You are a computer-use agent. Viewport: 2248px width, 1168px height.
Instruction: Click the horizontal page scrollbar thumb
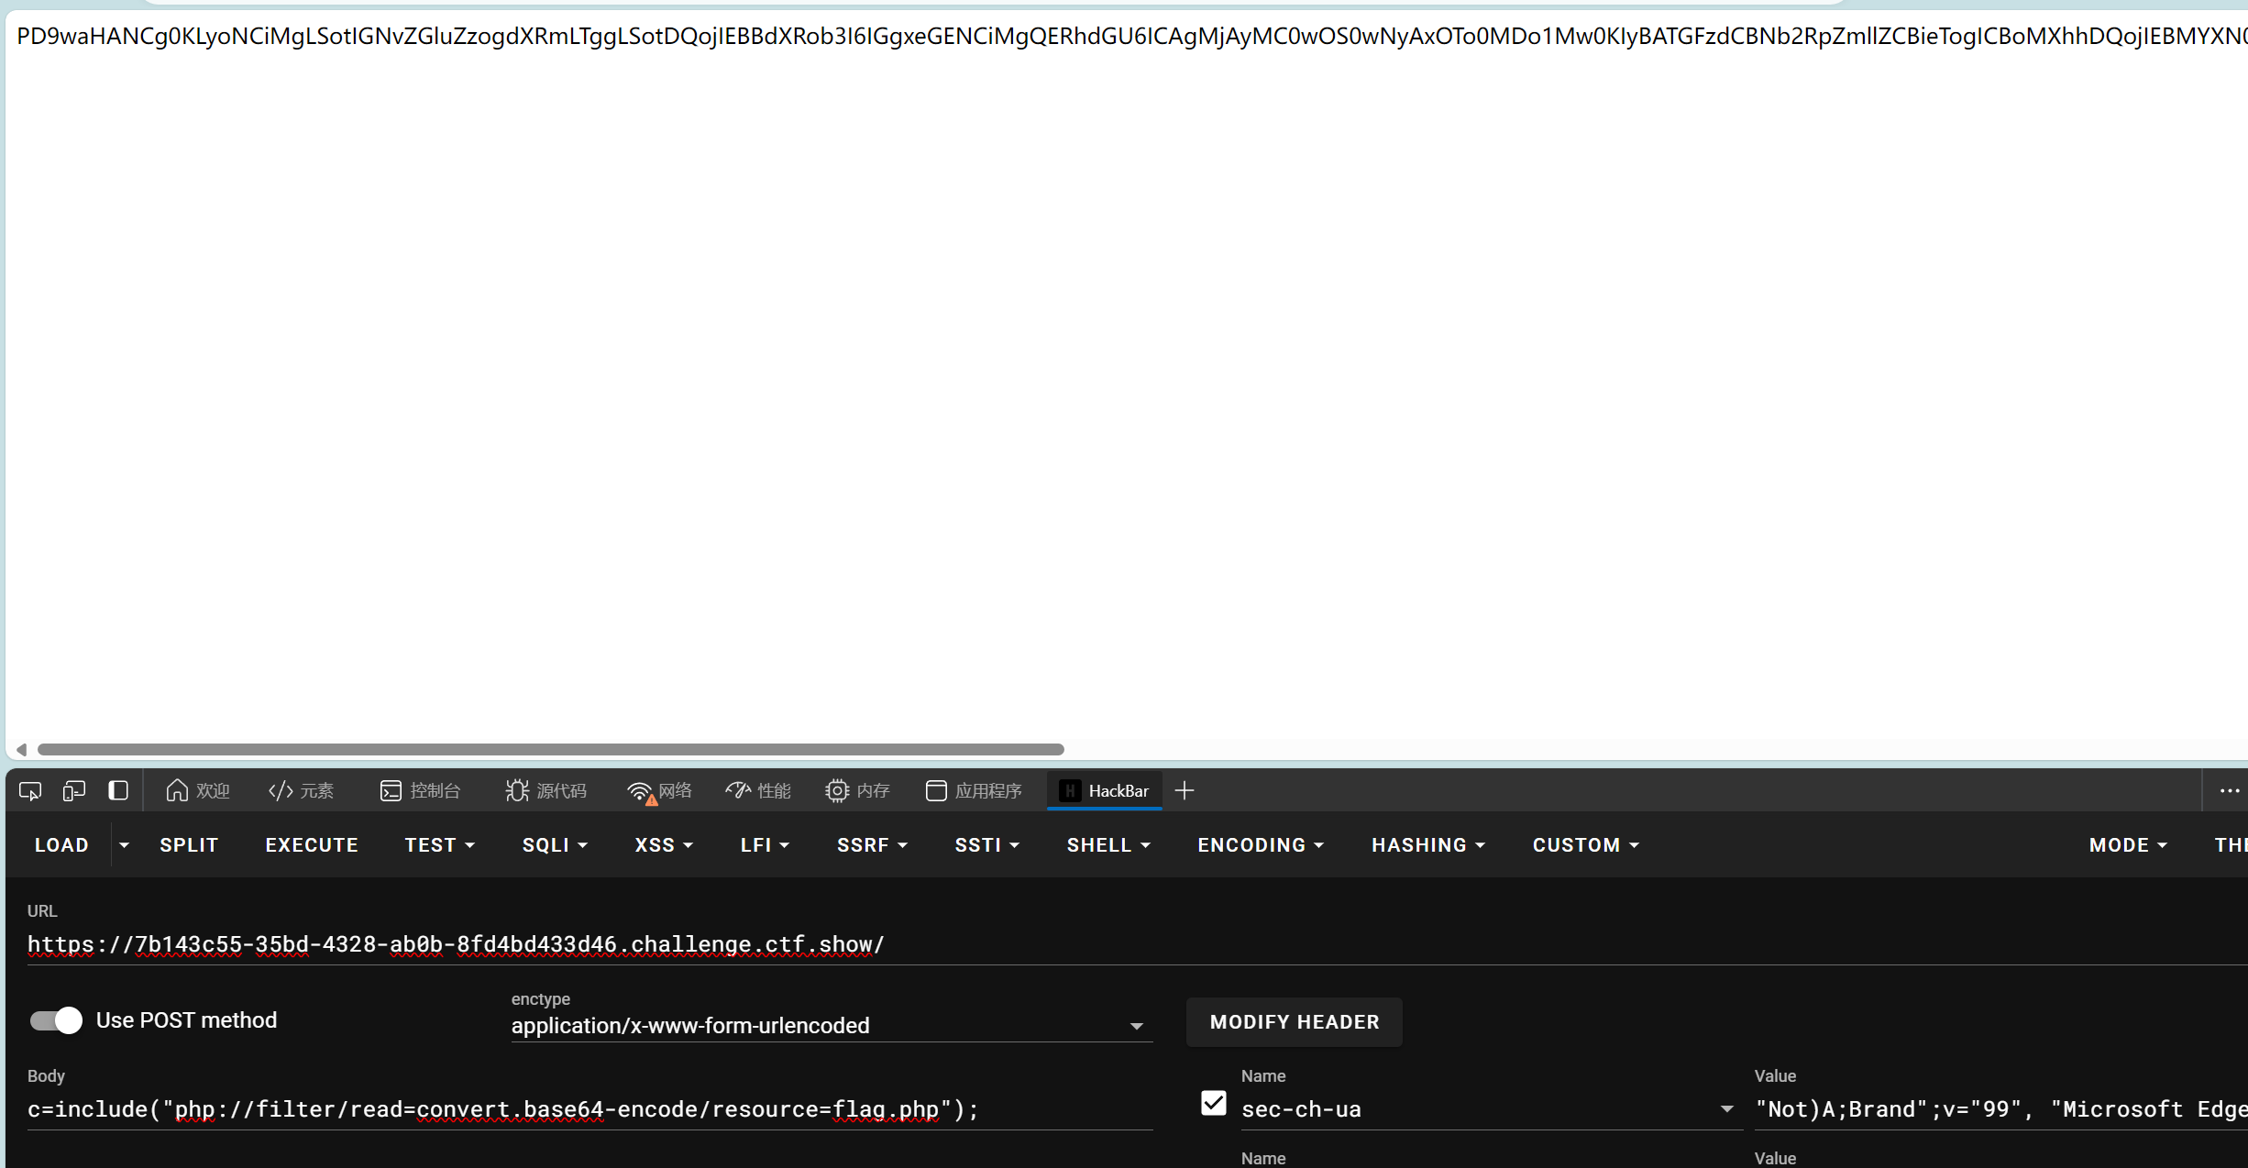click(550, 749)
